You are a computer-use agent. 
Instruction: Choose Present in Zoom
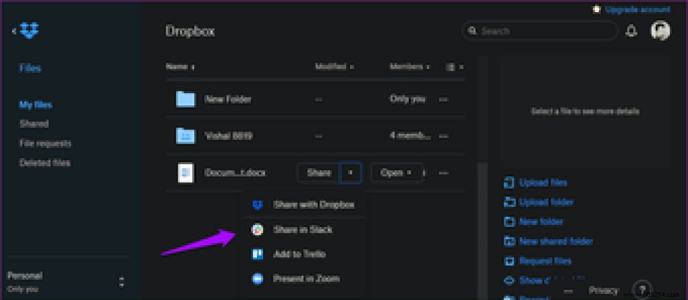pos(303,279)
